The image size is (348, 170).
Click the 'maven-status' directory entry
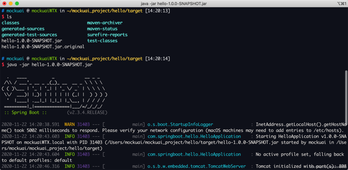coord(102,29)
